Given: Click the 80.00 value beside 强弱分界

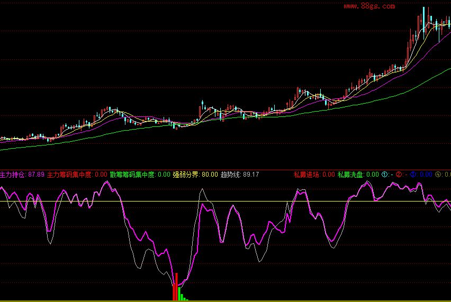Looking at the screenshot, I should 210,175.
